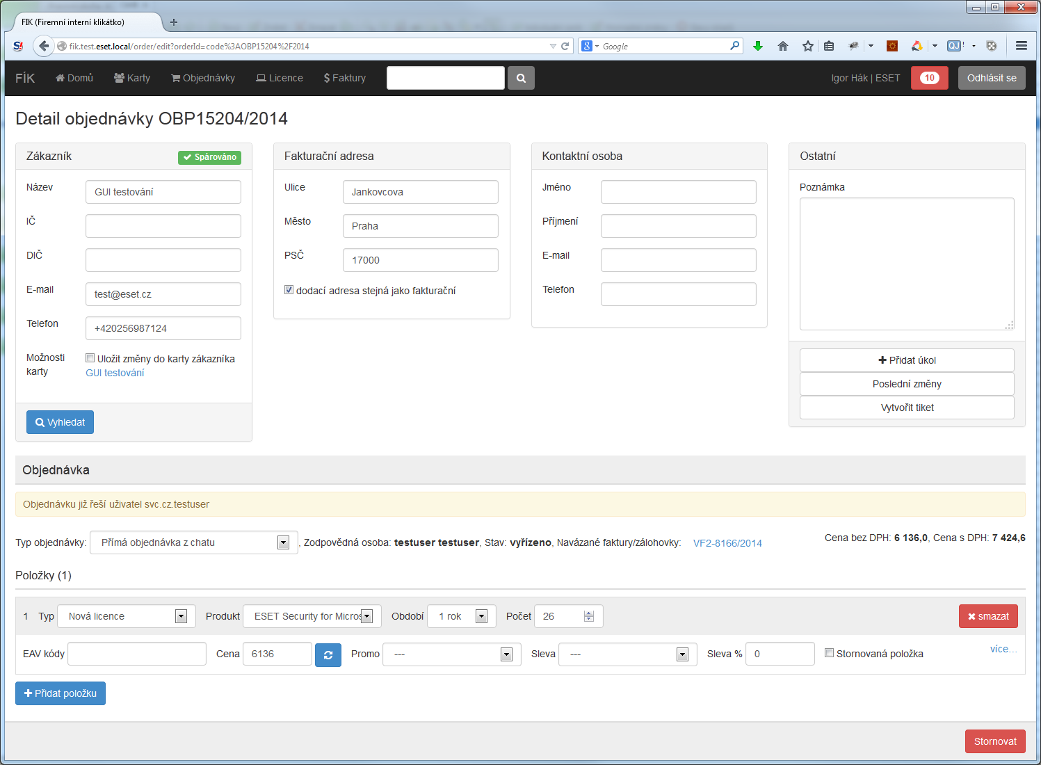The width and height of the screenshot is (1041, 765).
Task: Click the Název customer name field
Action: click(x=163, y=192)
